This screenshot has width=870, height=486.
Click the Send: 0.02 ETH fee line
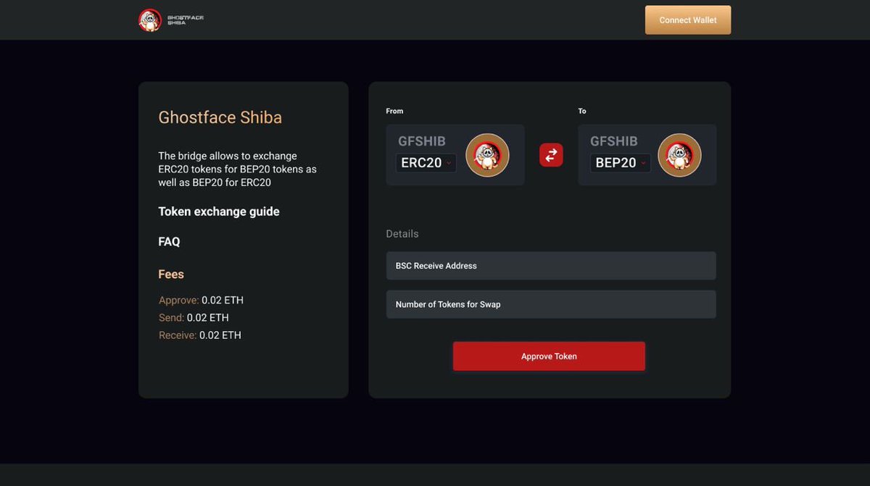[194, 317]
